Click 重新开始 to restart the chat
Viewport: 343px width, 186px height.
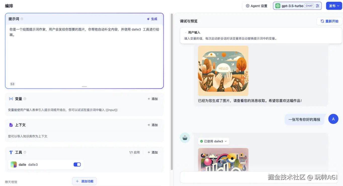(329, 21)
